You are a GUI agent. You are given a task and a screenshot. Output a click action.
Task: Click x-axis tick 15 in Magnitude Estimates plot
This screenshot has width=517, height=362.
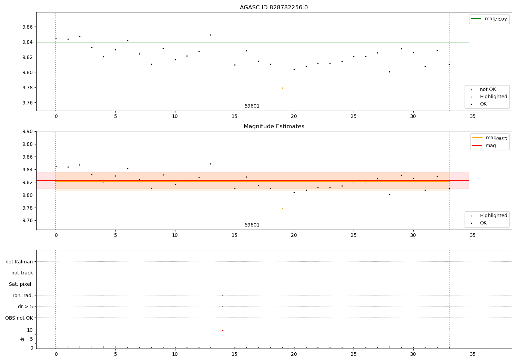coord(234,235)
